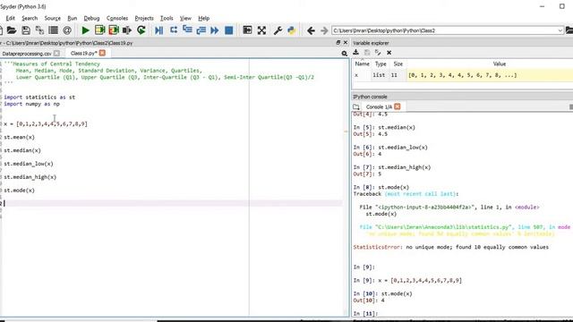Sort by Name column header
Screen dimensions: 573x322
362,64
